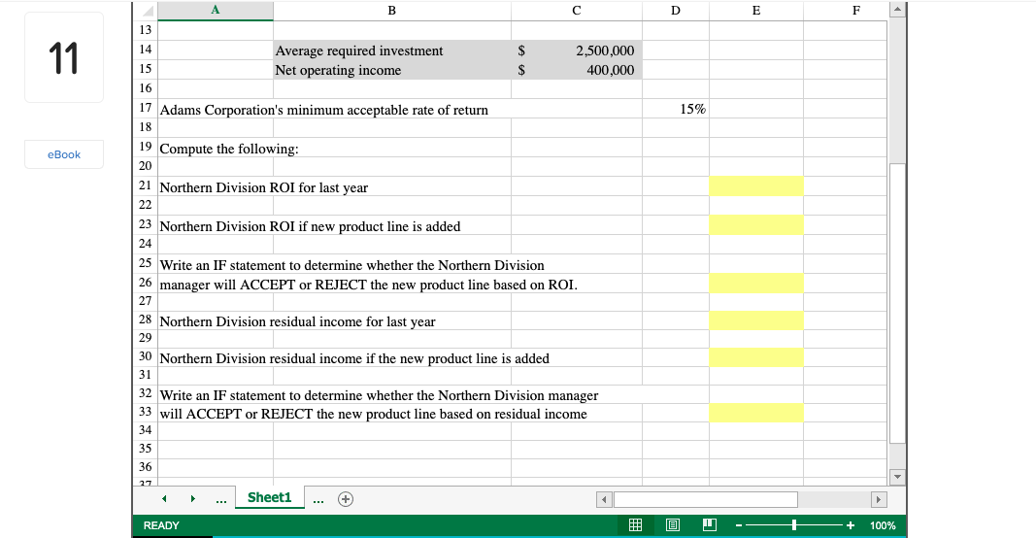This screenshot has width=1036, height=538.
Task: Select column C header
Action: click(577, 10)
